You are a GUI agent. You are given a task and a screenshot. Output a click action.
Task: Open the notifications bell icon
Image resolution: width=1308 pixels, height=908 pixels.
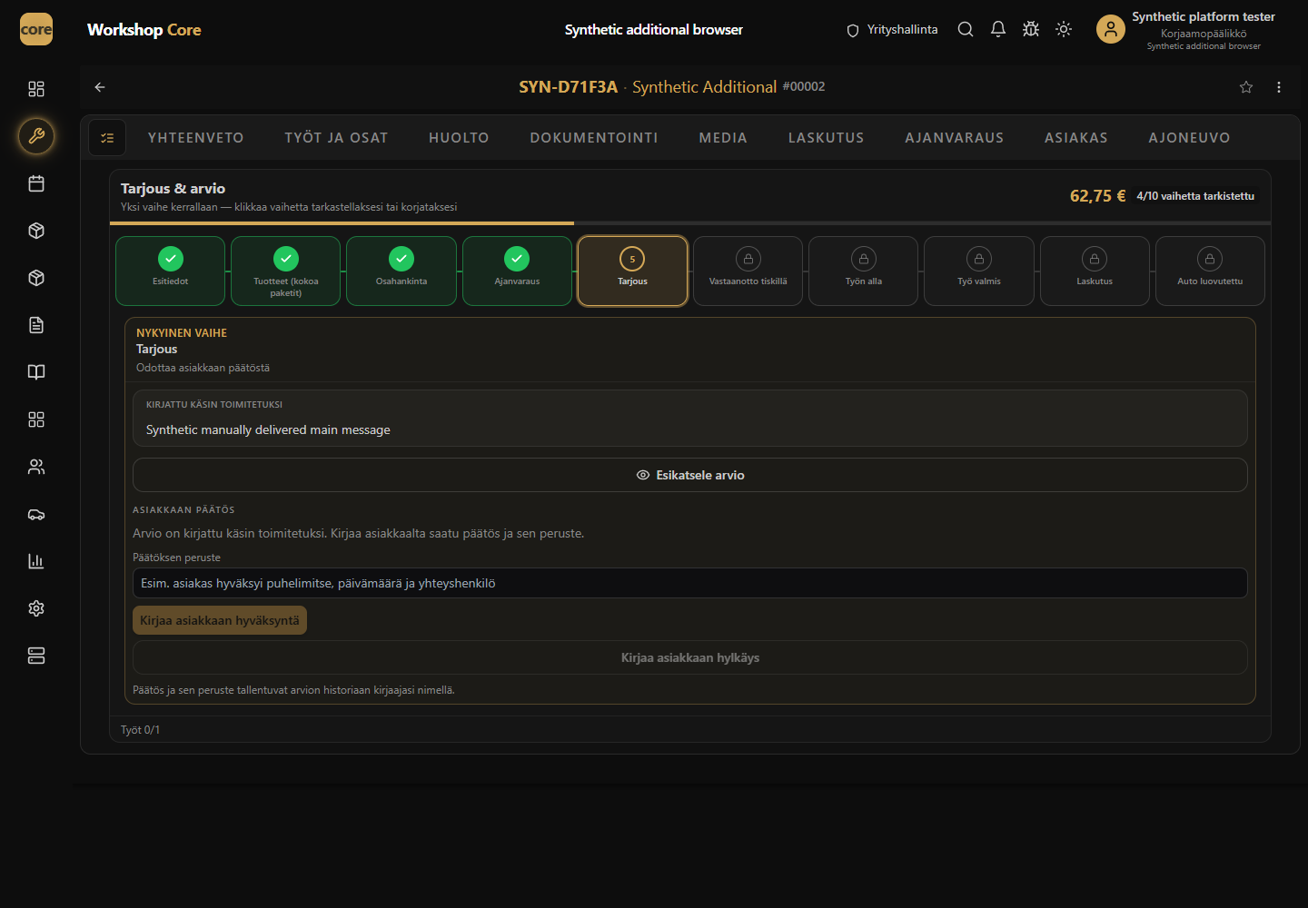[x=998, y=29]
